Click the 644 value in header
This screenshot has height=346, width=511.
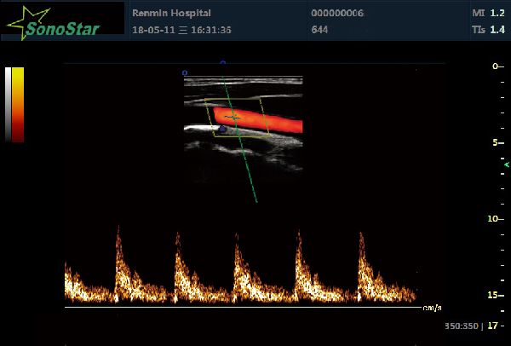point(320,30)
